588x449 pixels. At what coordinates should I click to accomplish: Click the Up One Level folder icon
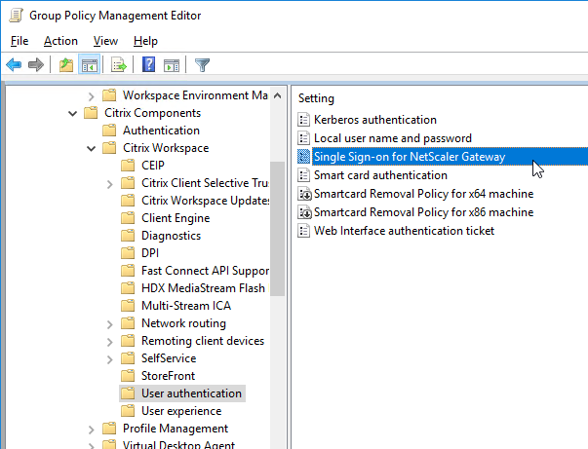pos(66,65)
